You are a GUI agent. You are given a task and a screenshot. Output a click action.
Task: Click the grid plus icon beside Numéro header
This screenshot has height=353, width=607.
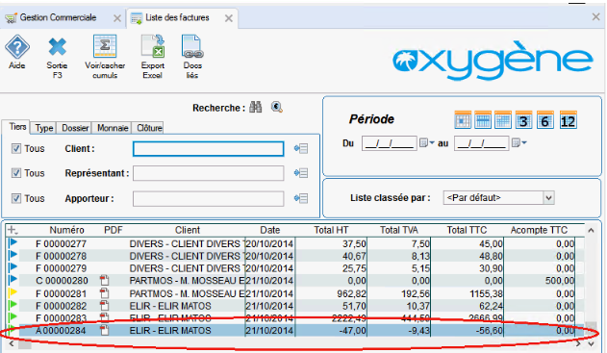pos(13,230)
